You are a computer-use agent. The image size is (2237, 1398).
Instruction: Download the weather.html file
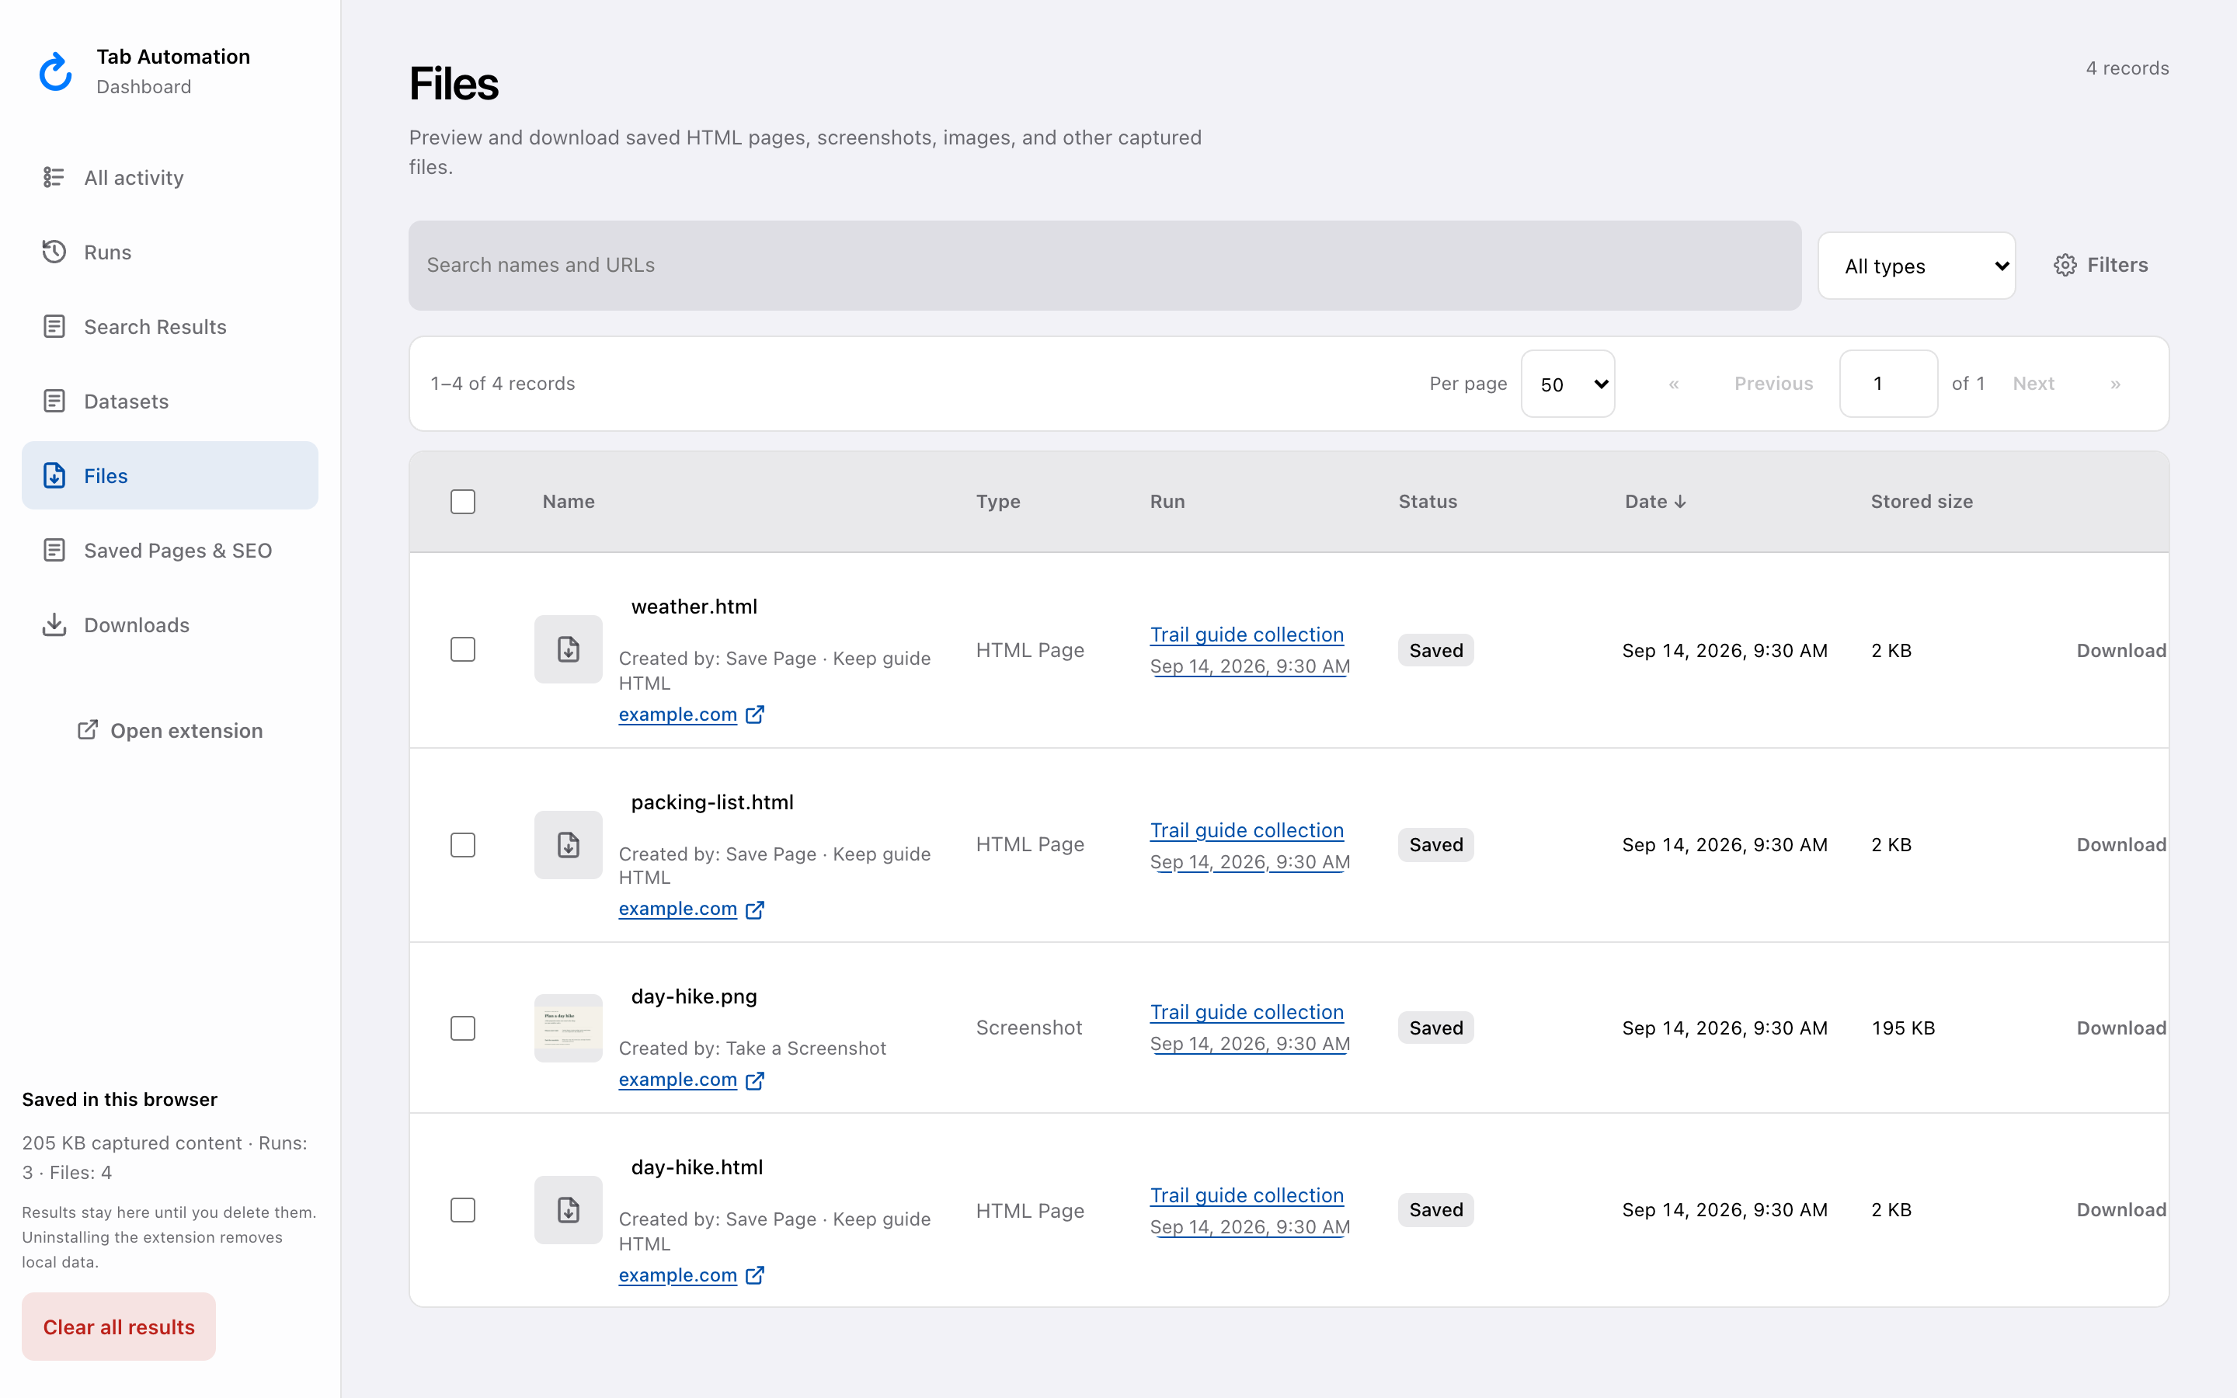2121,650
